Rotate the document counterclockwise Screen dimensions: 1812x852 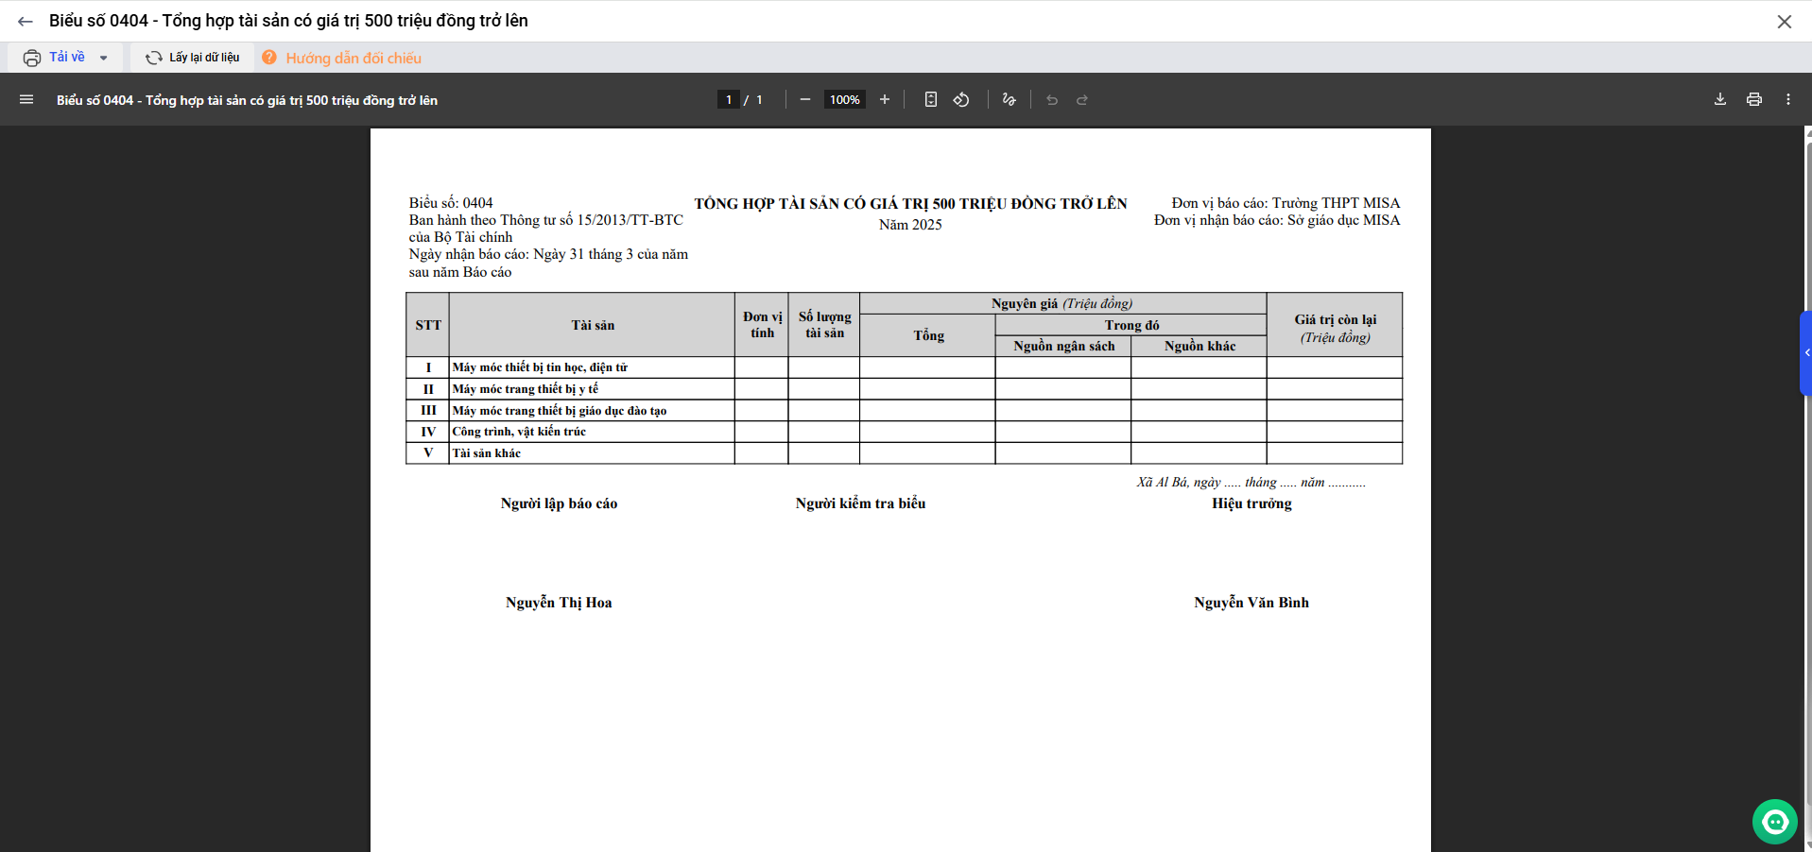pos(961,99)
